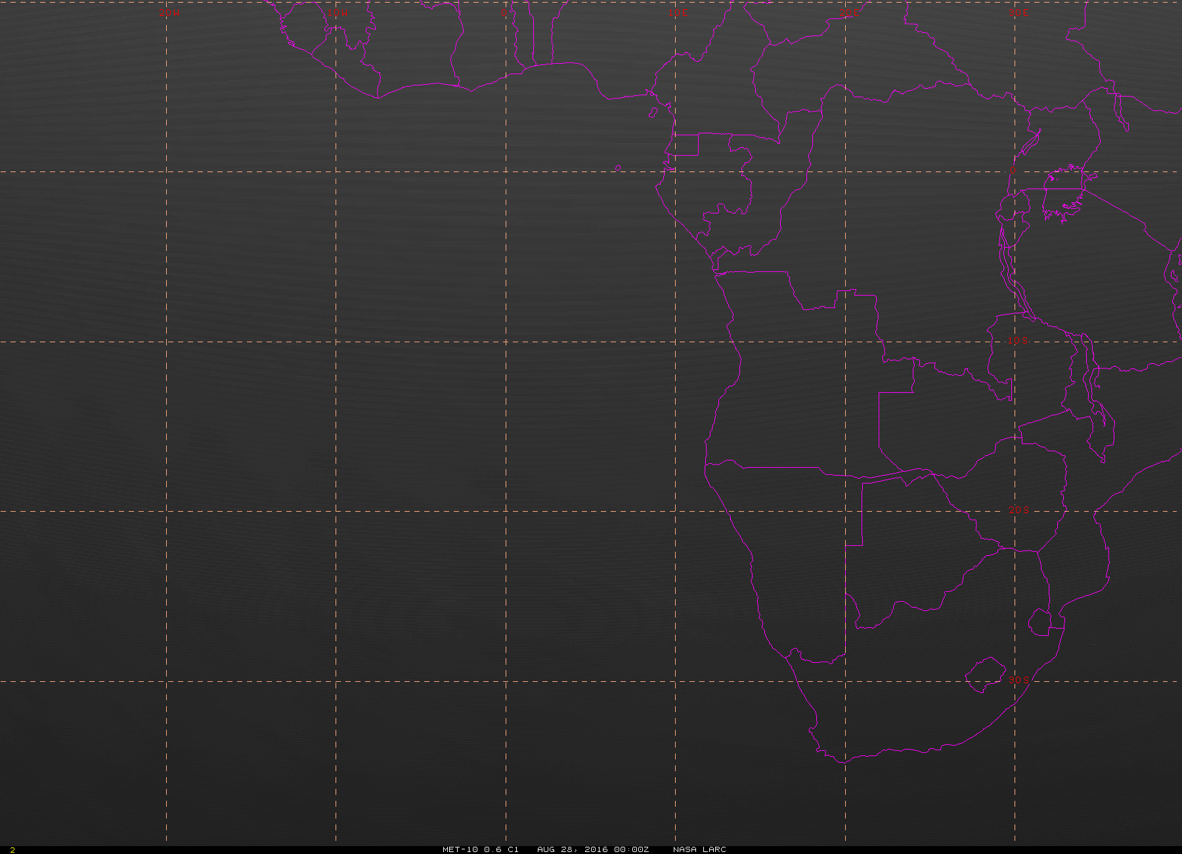This screenshot has height=854, width=1182.
Task: Click the "30S" latitude label
Action: [x=1018, y=680]
